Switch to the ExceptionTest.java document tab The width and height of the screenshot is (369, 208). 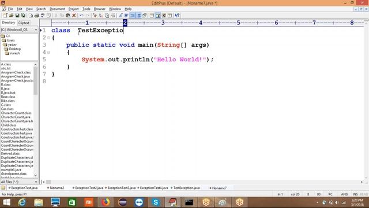23,188
